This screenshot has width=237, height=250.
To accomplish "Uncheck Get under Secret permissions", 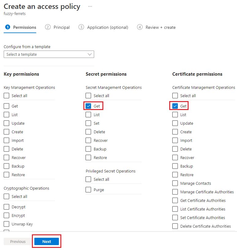I will tap(88, 106).
